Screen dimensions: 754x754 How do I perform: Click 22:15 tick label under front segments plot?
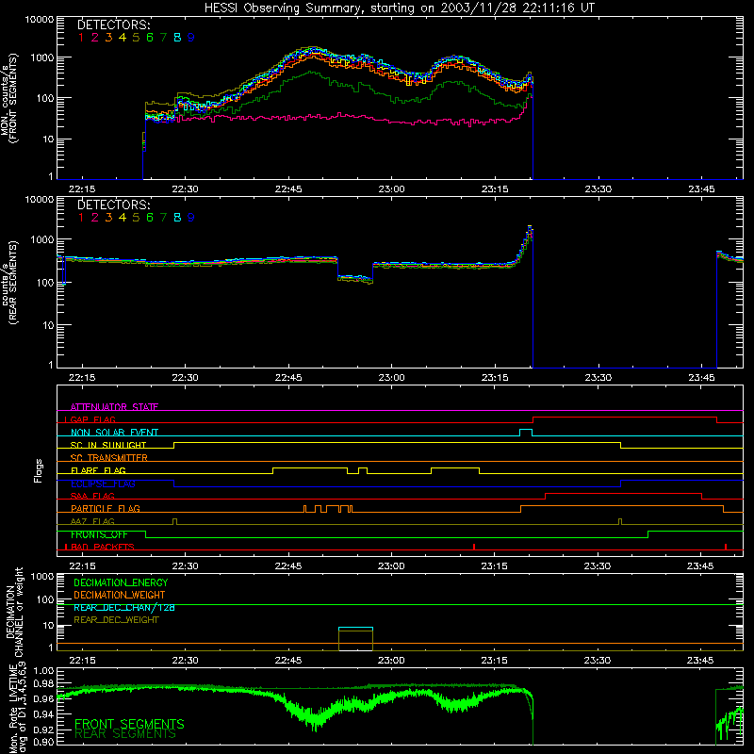pos(82,189)
